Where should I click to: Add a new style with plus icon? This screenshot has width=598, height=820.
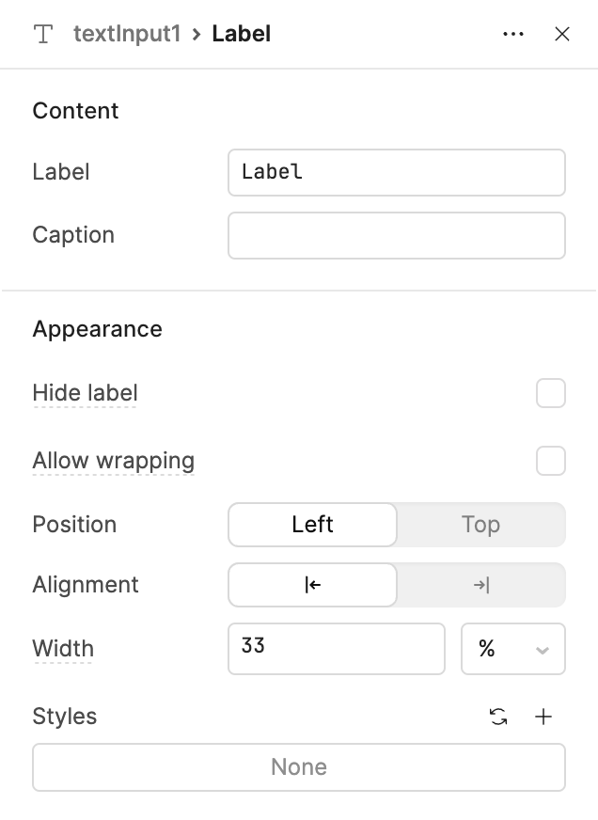[543, 717]
